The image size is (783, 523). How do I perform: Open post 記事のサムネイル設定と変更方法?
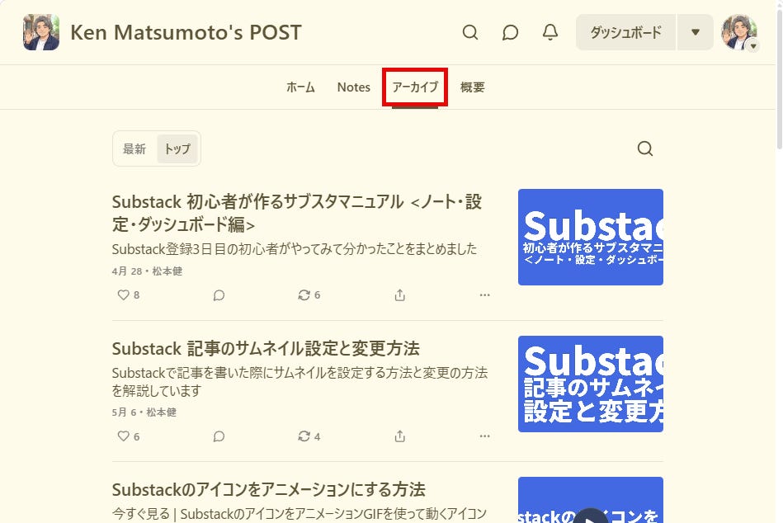266,348
